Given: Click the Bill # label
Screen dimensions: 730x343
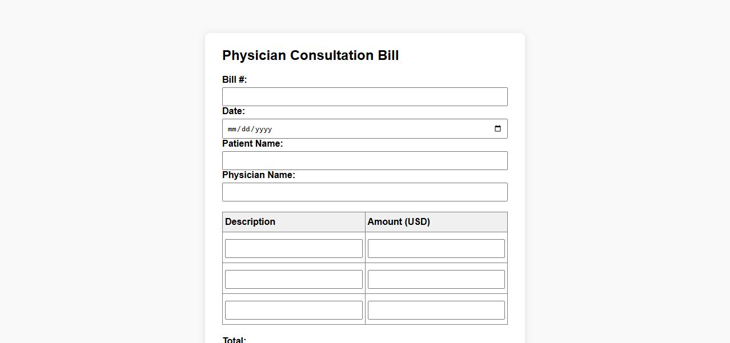Looking at the screenshot, I should tap(234, 80).
